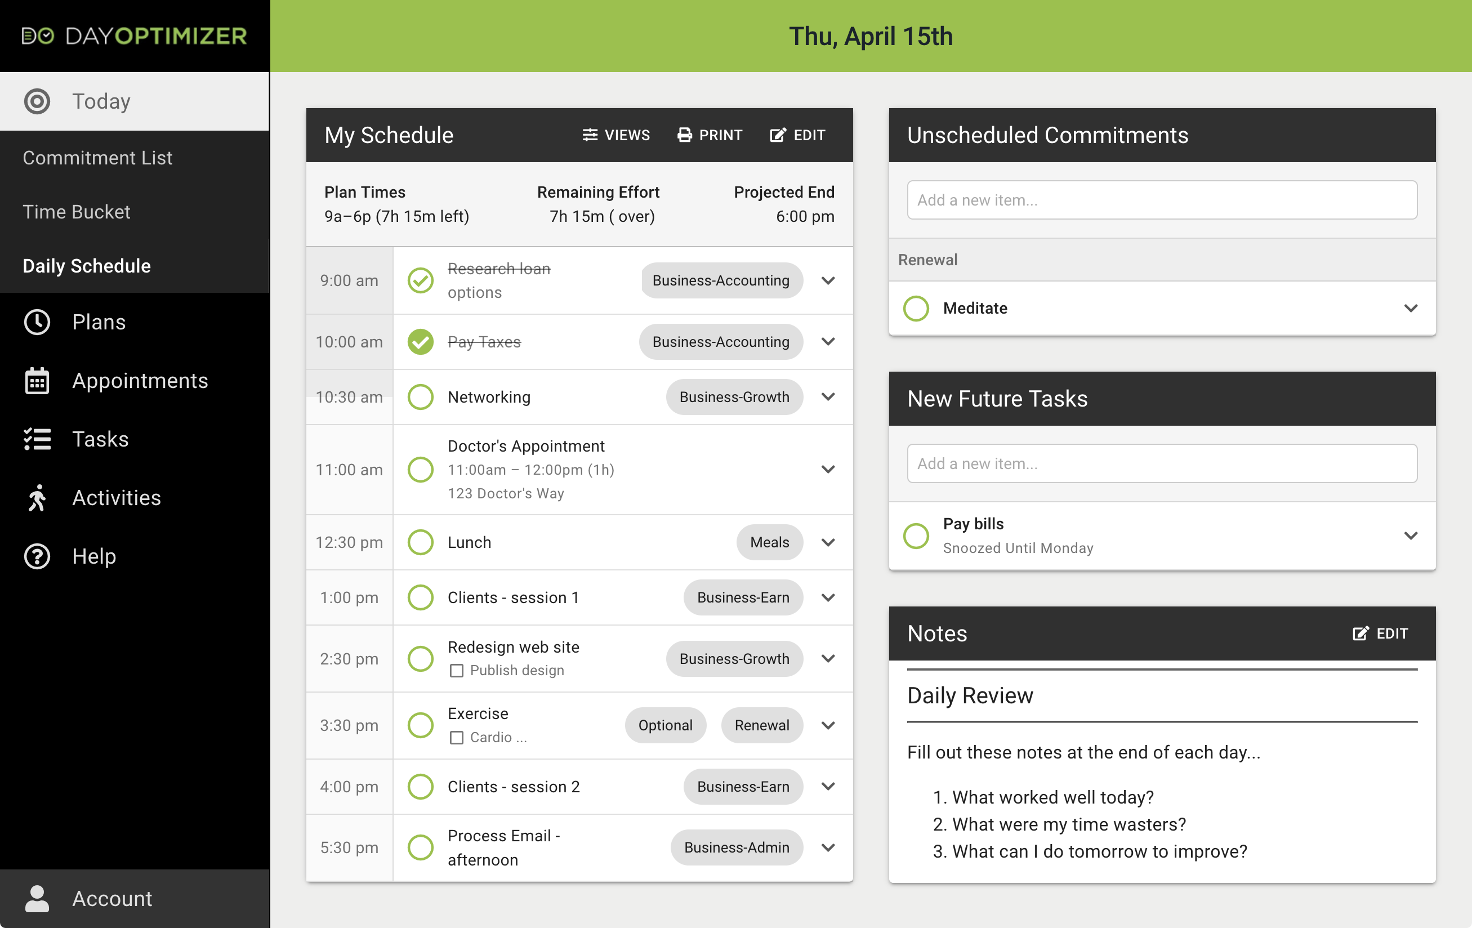The height and width of the screenshot is (928, 1472).
Task: Click Edit in the Notes panel
Action: [1380, 633]
